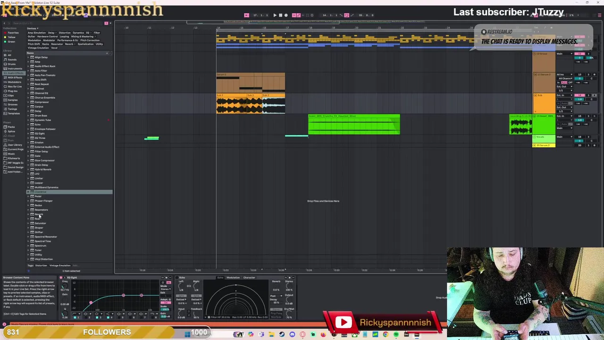
Task: Toggle the Echo device activator
Action: pyautogui.click(x=178, y=278)
